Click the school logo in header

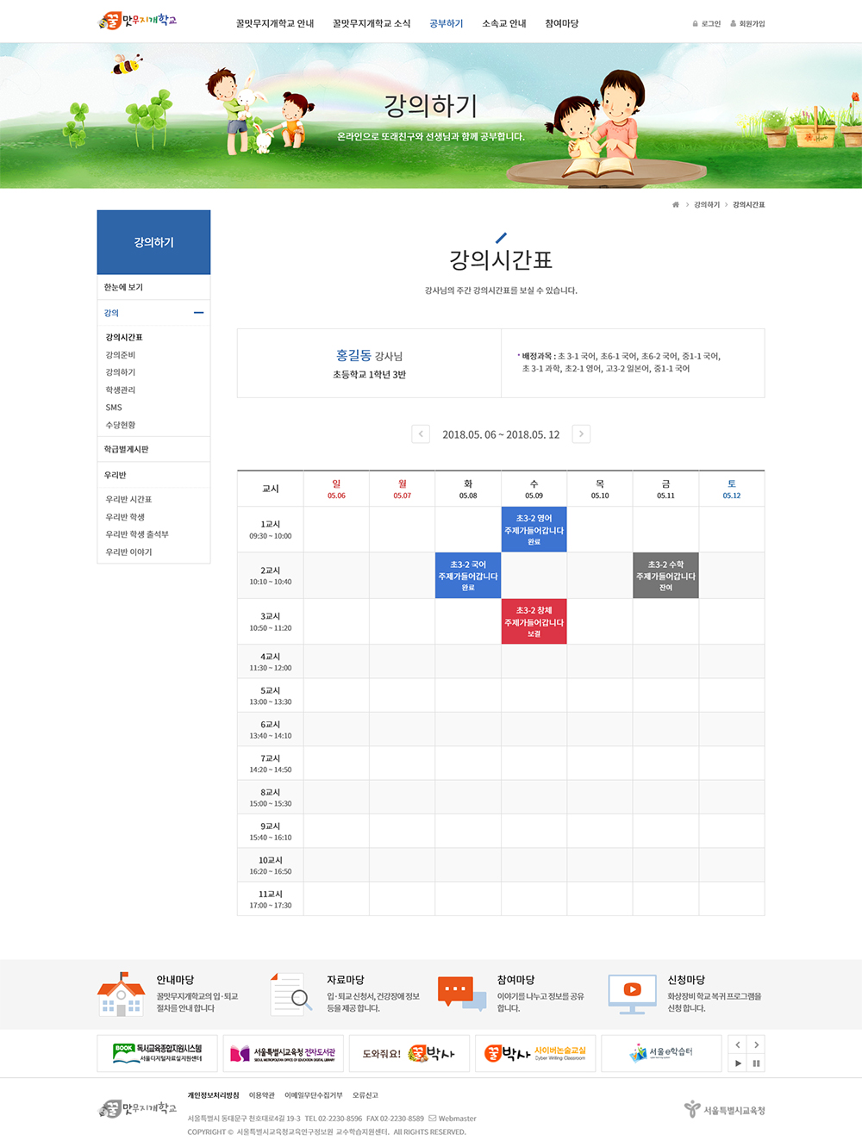[138, 21]
